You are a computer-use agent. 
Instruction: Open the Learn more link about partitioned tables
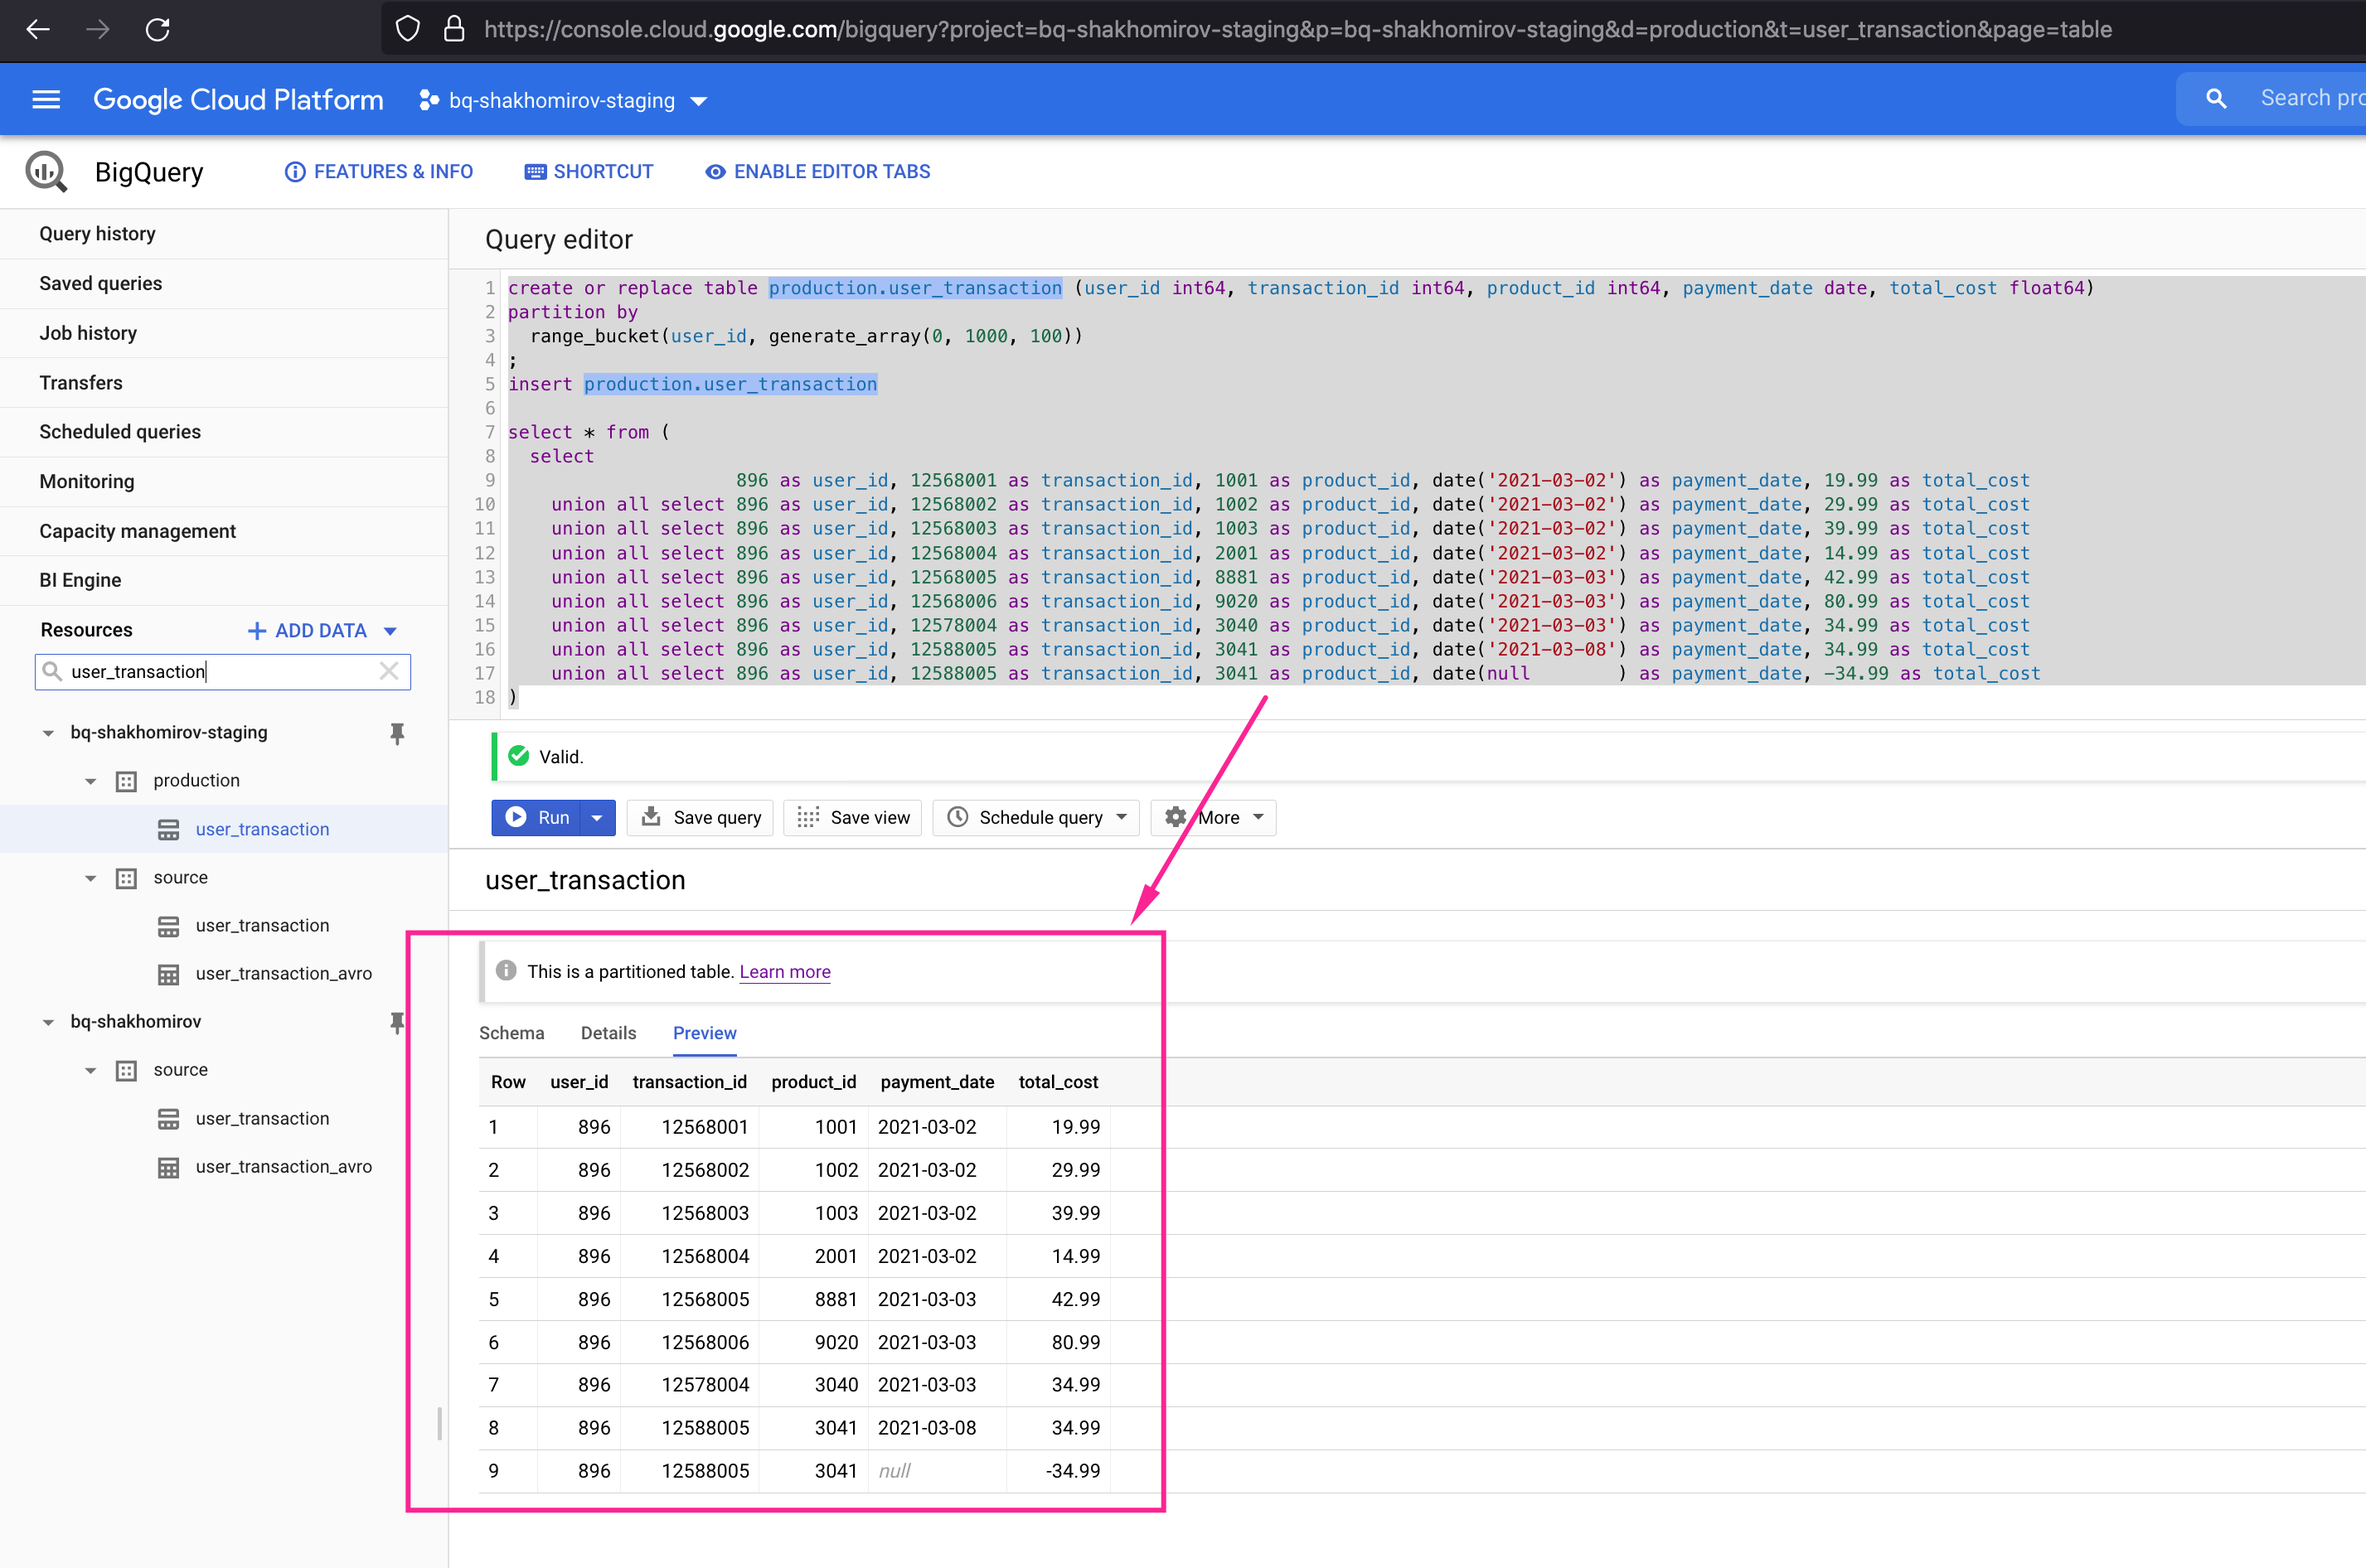click(x=784, y=971)
